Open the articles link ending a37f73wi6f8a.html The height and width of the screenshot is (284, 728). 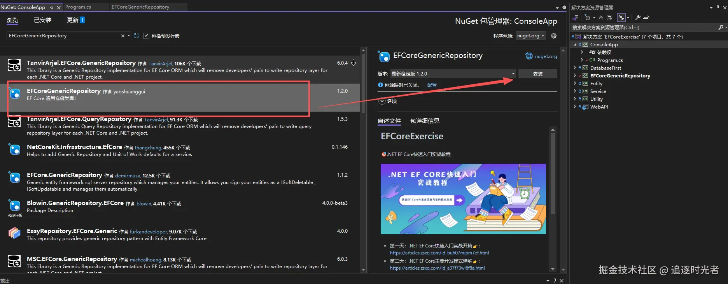(437, 268)
